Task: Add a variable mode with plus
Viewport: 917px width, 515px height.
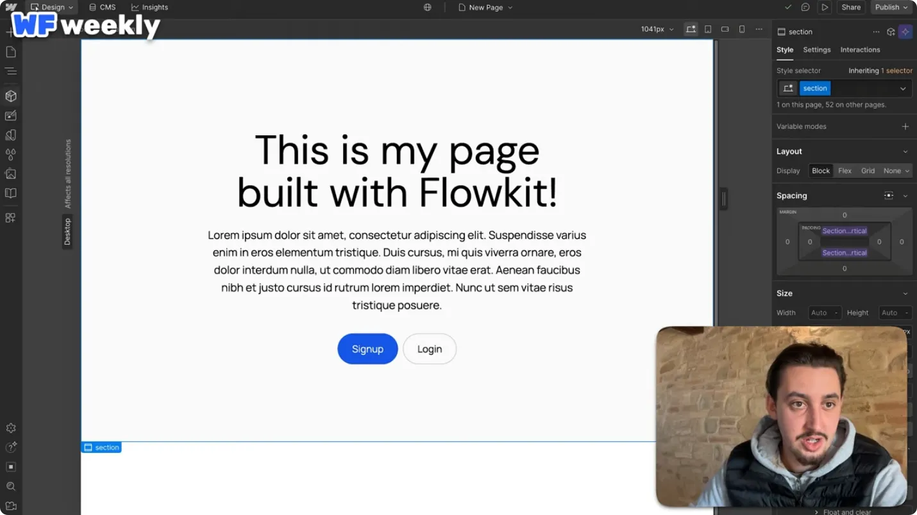Action: point(905,127)
